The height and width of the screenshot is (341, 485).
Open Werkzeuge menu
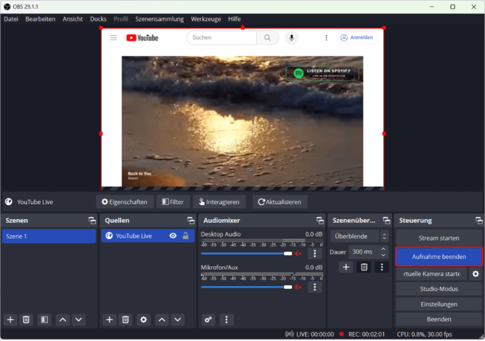(x=206, y=19)
